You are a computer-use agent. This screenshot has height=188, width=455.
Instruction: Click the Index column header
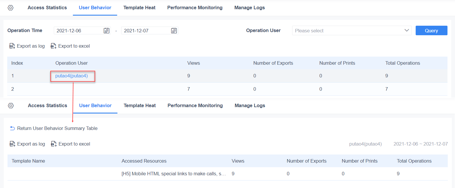(17, 63)
